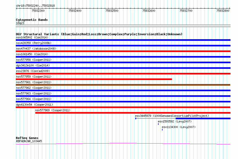Click the 18q23 cytogenetic band line
This screenshot has height=159, width=238.
123,26
